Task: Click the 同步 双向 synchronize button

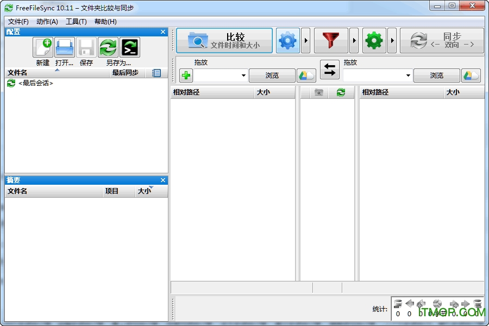Action: (442, 41)
